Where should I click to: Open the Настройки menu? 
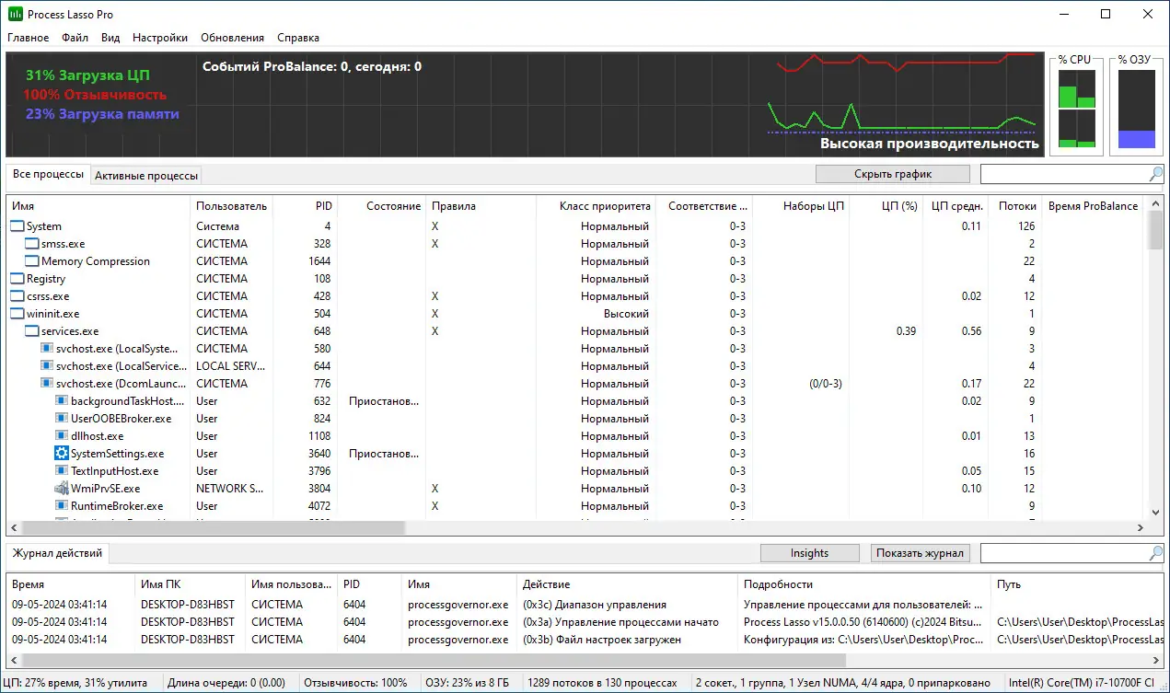click(x=159, y=38)
